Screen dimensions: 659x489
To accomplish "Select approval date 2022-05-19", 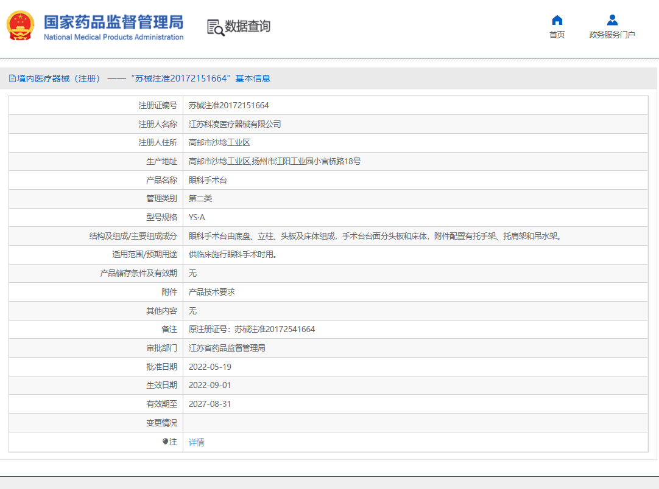I will (x=210, y=367).
